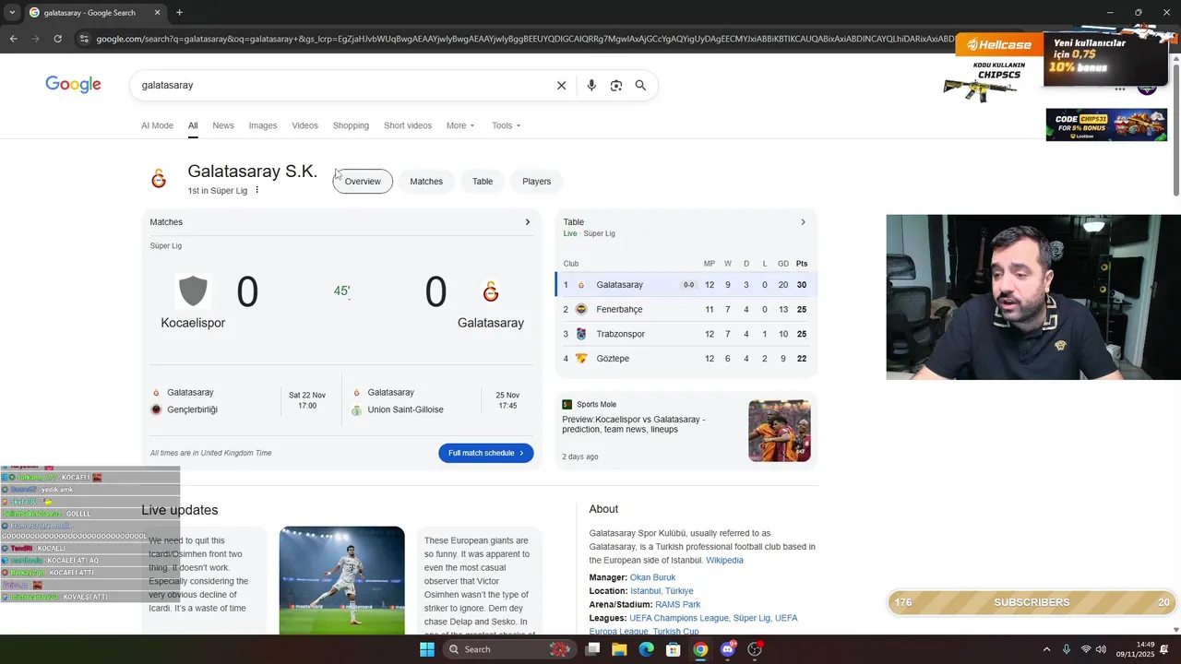
Task: Switch to Google Chrome on the taskbar
Action: (x=700, y=649)
